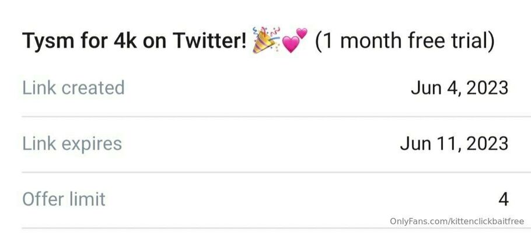Click the divider line below Link expires
The width and height of the screenshot is (531, 233).
277,172
